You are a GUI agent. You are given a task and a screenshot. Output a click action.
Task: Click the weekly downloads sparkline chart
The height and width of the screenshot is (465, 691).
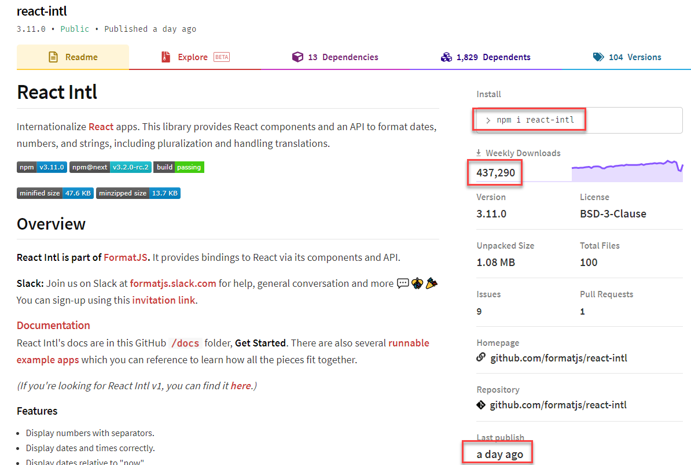click(627, 171)
